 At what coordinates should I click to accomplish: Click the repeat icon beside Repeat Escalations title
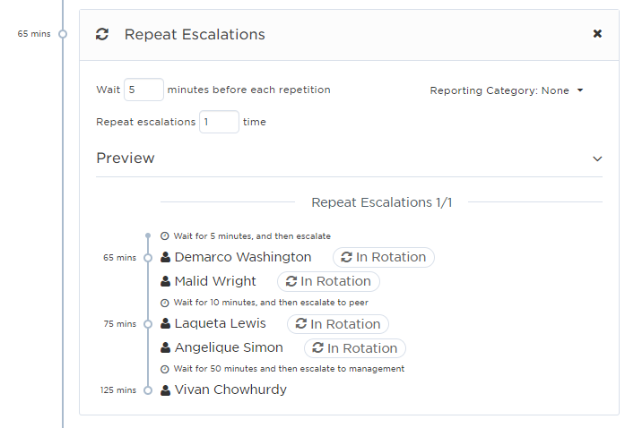coord(102,35)
